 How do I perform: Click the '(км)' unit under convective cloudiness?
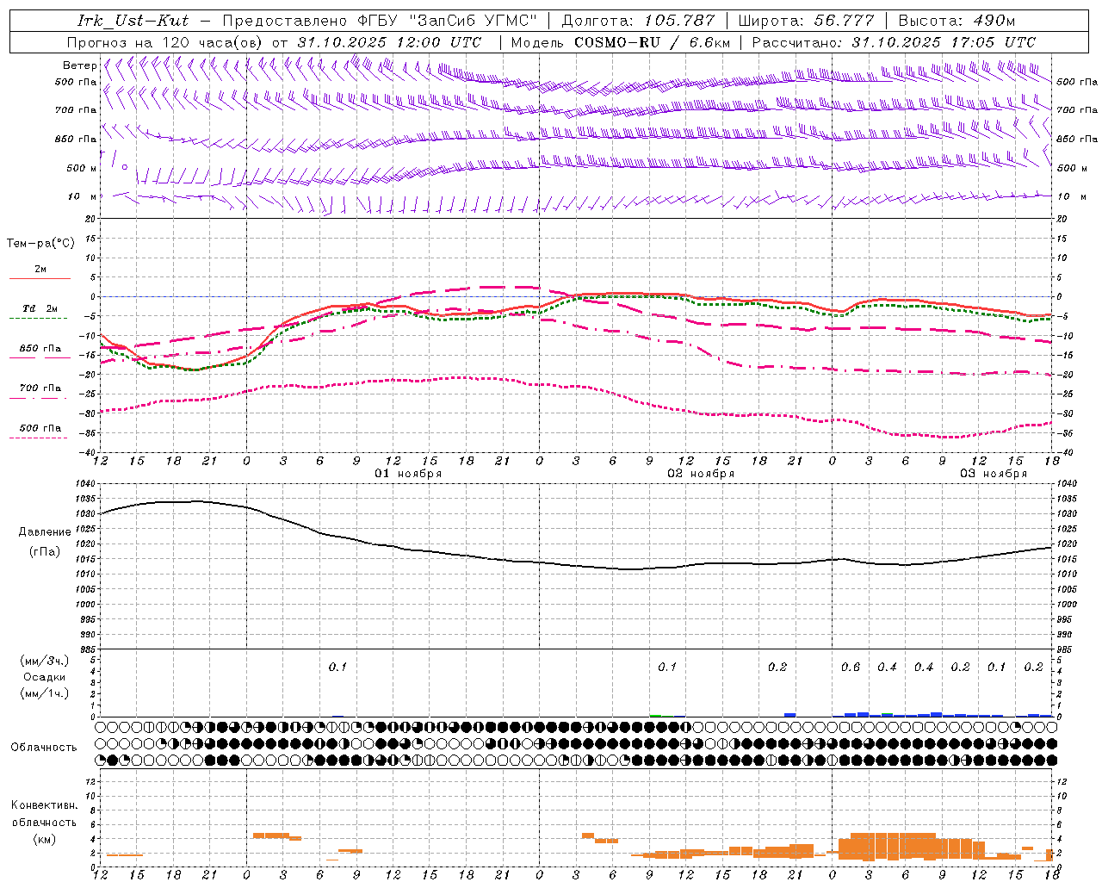click(45, 839)
